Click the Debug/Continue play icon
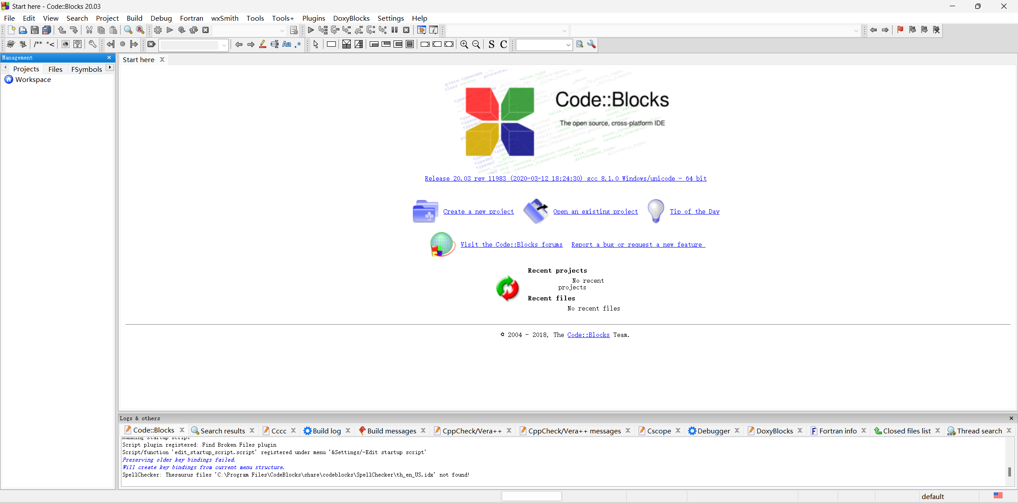1018x503 pixels. point(311,30)
